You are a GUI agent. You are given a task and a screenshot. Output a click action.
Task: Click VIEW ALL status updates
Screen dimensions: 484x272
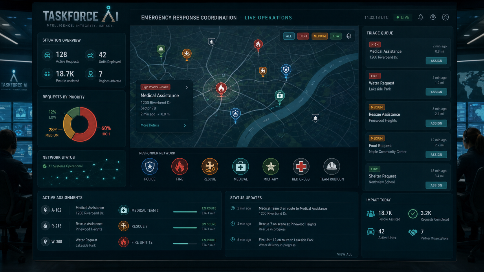[344, 254]
